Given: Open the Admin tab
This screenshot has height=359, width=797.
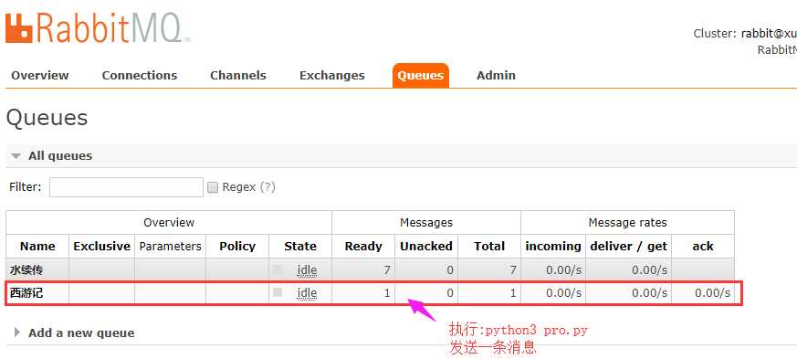Looking at the screenshot, I should pos(496,75).
